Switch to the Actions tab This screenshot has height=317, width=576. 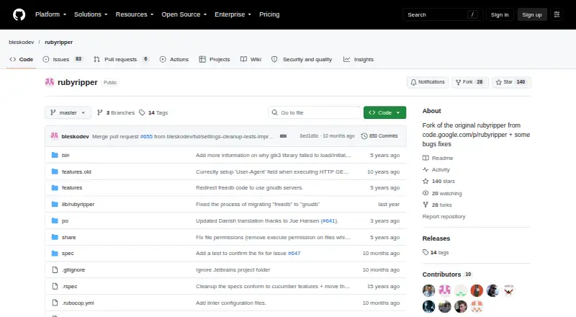pos(174,59)
